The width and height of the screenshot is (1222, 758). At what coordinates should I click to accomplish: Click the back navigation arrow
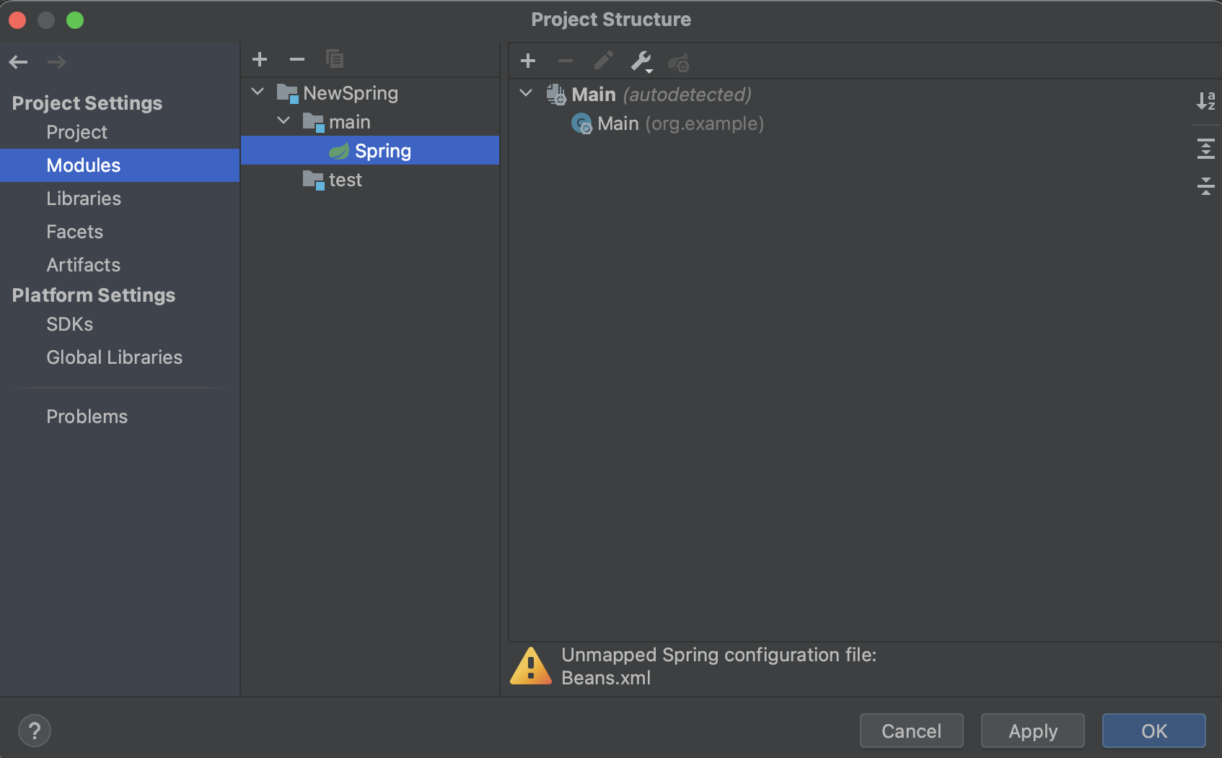(x=19, y=62)
